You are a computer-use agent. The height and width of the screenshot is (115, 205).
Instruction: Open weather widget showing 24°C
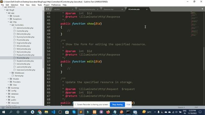point(147,112)
